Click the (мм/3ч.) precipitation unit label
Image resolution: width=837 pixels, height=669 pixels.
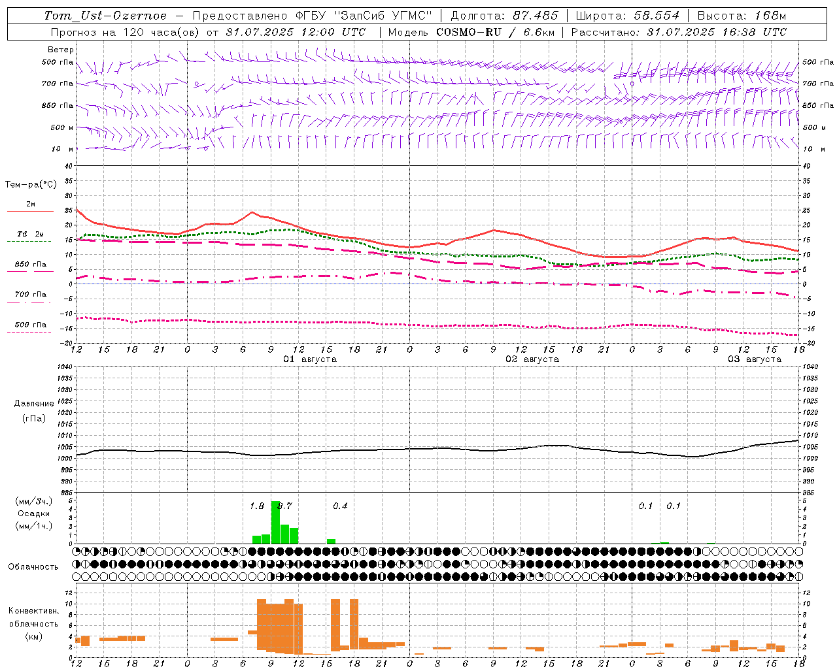34,502
